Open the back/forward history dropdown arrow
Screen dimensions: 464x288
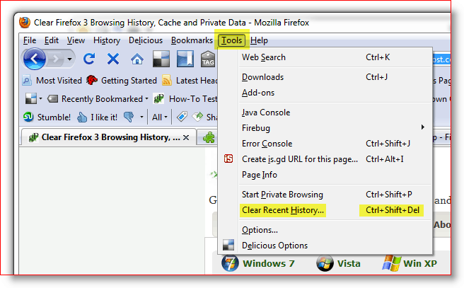click(69, 59)
